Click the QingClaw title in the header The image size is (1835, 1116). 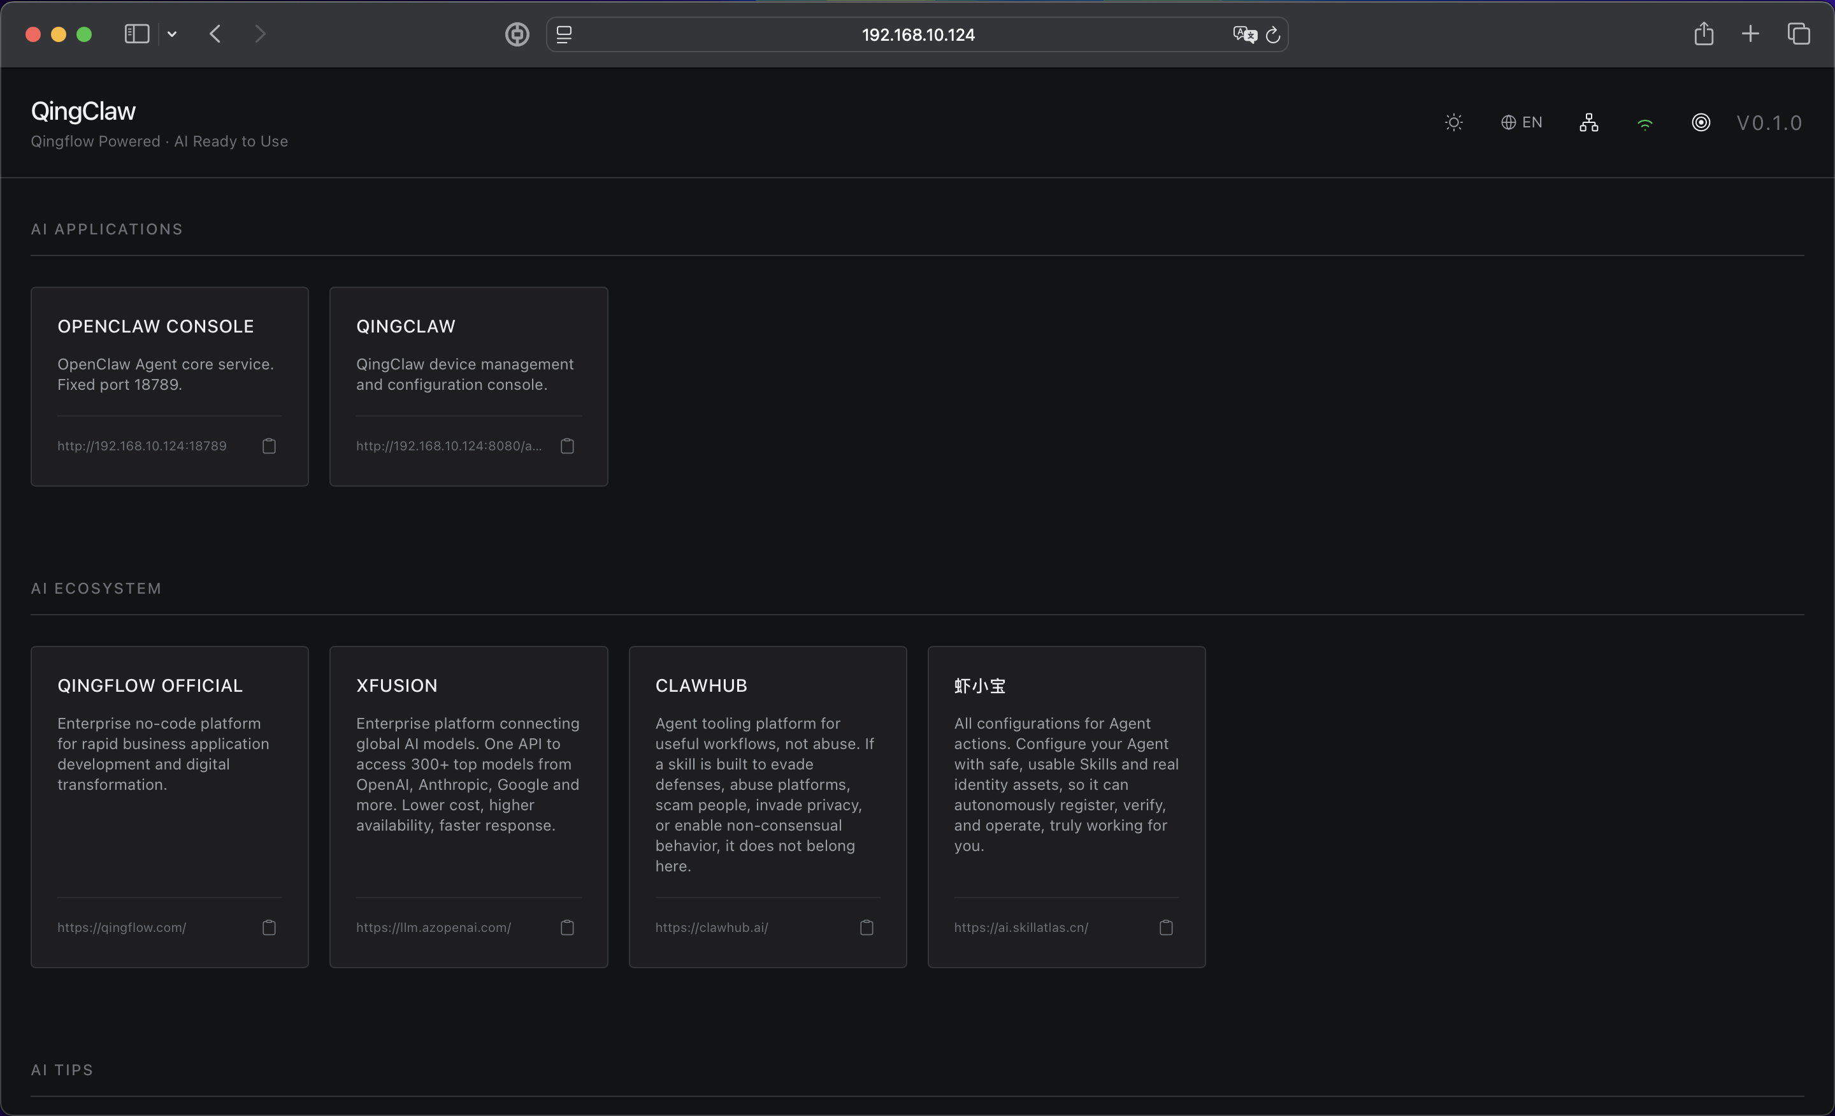tap(83, 111)
